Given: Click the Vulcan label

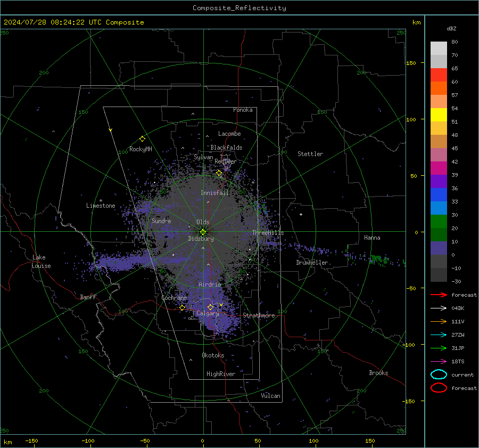Looking at the screenshot, I should click(x=270, y=396).
